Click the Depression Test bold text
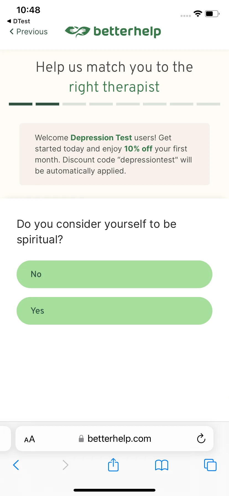Viewport: 229px width, 496px height. (x=101, y=138)
